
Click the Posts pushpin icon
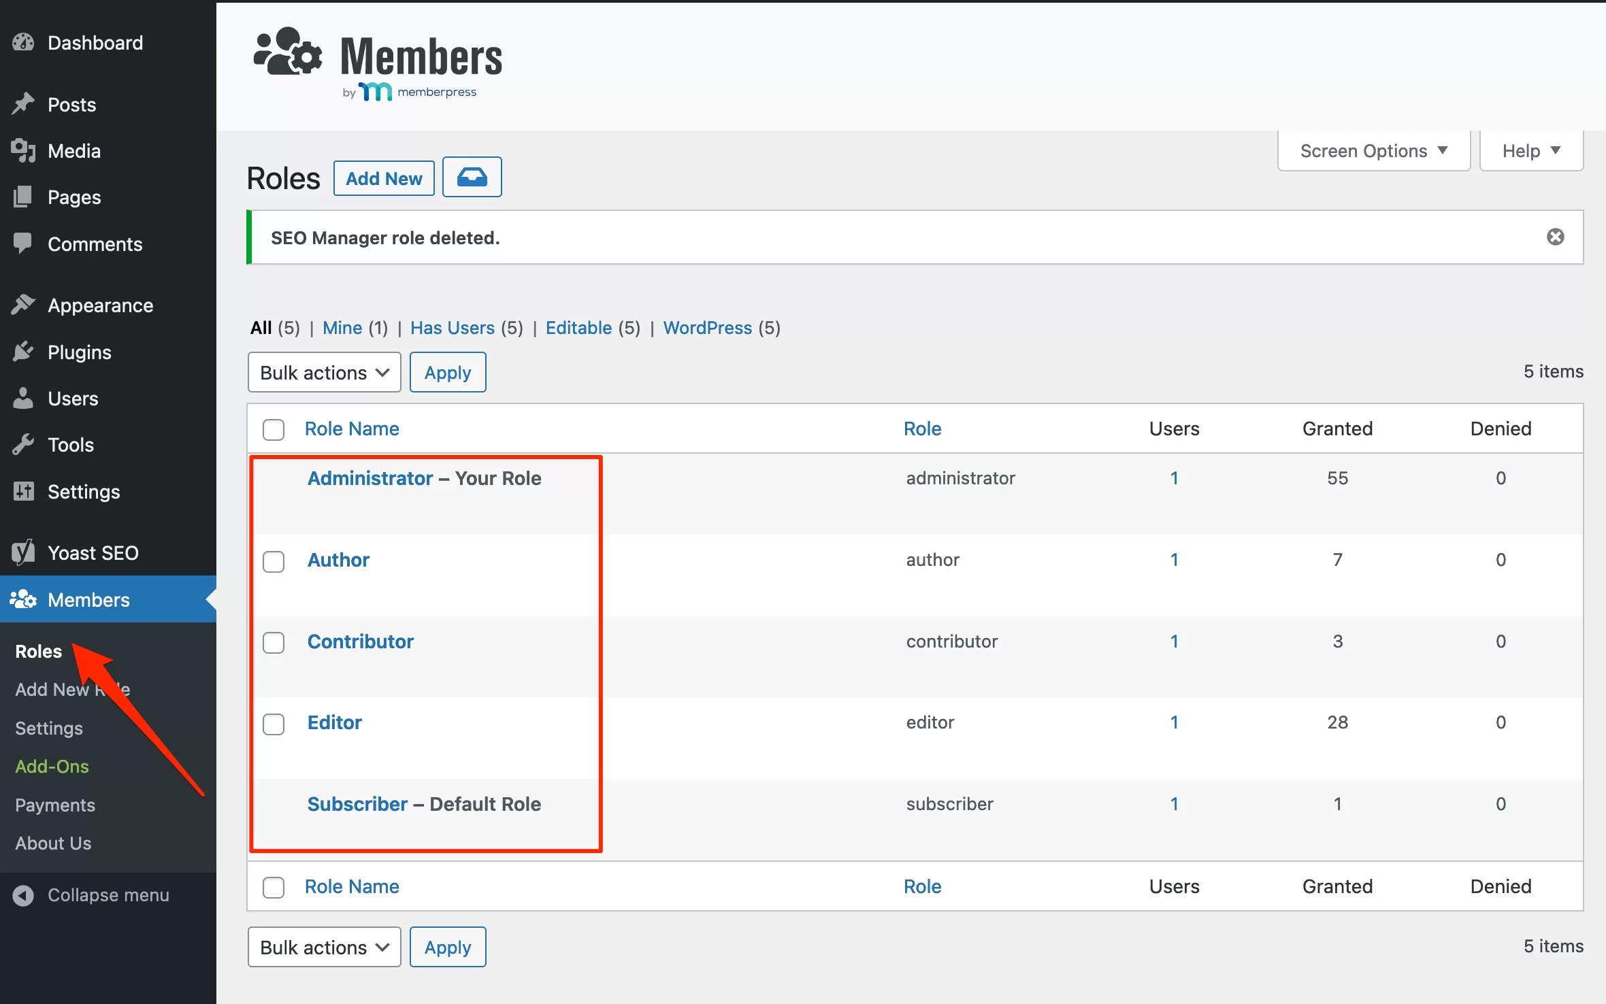click(23, 104)
